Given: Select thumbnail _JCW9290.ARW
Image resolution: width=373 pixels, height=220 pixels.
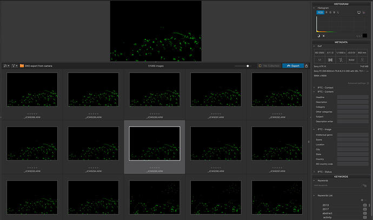Looking at the screenshot, I should [155, 90].
